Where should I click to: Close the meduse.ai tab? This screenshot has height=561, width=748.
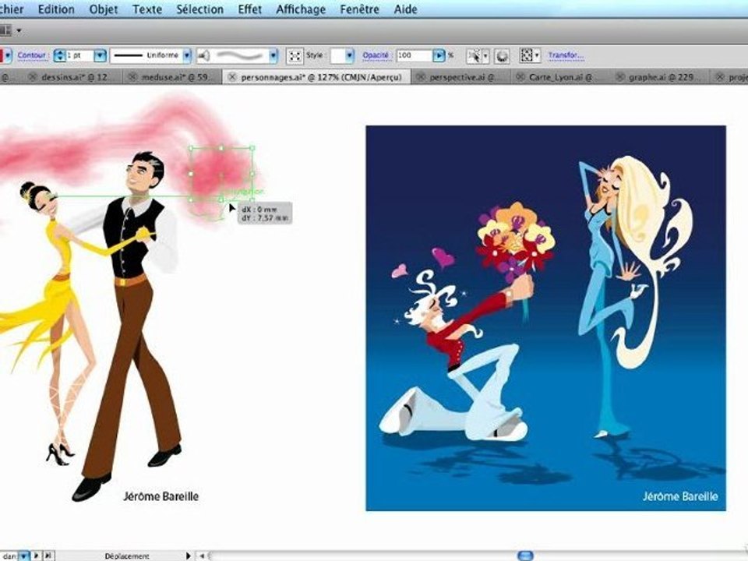132,77
